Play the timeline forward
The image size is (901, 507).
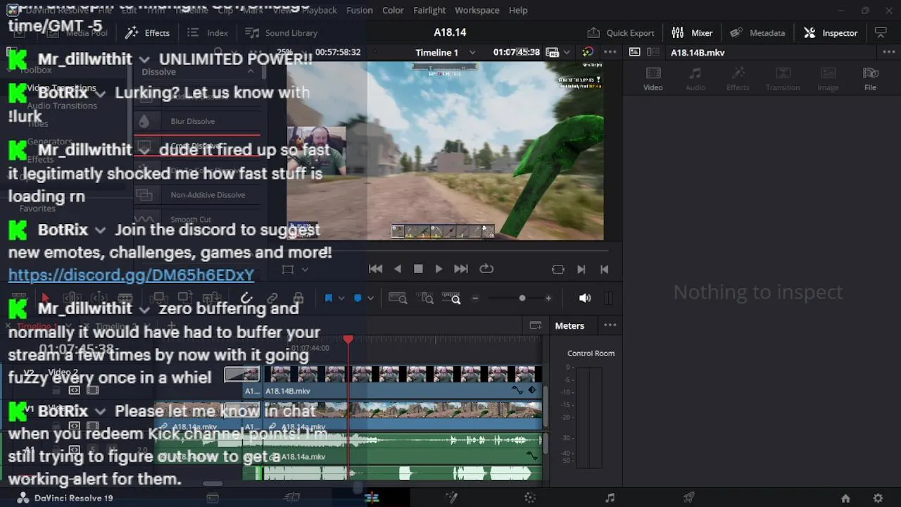click(439, 269)
